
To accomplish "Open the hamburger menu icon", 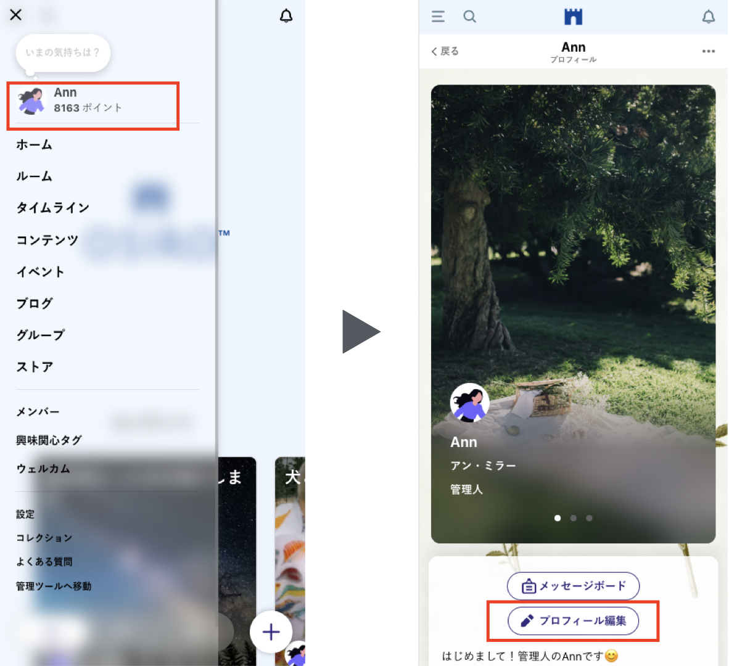I will coord(438,17).
